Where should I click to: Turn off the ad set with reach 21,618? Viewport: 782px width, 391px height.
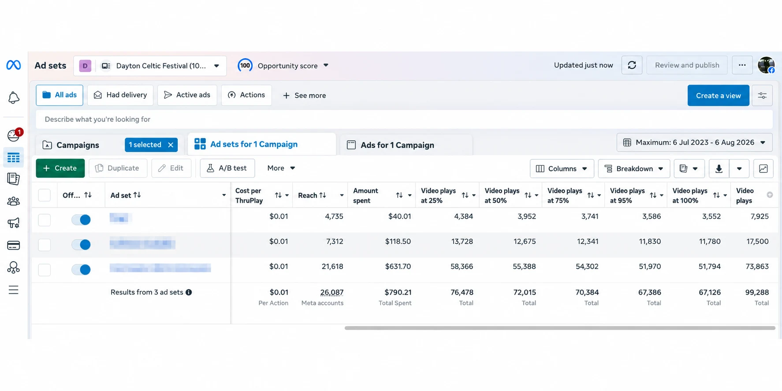click(81, 270)
